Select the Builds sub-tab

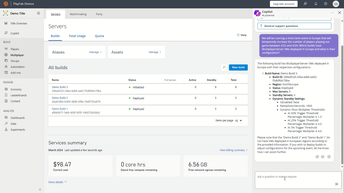[x=55, y=36]
